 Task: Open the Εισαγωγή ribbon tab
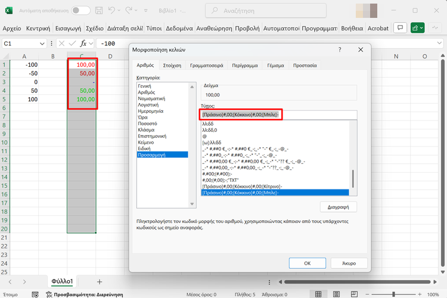click(x=68, y=28)
